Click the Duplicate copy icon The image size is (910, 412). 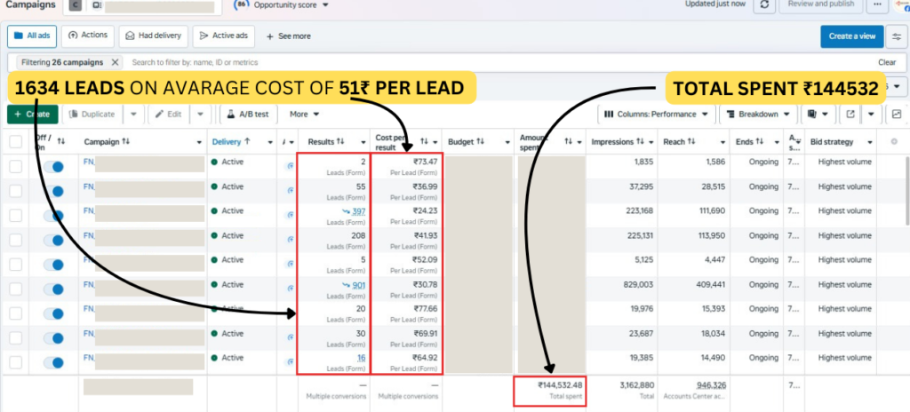pos(75,115)
